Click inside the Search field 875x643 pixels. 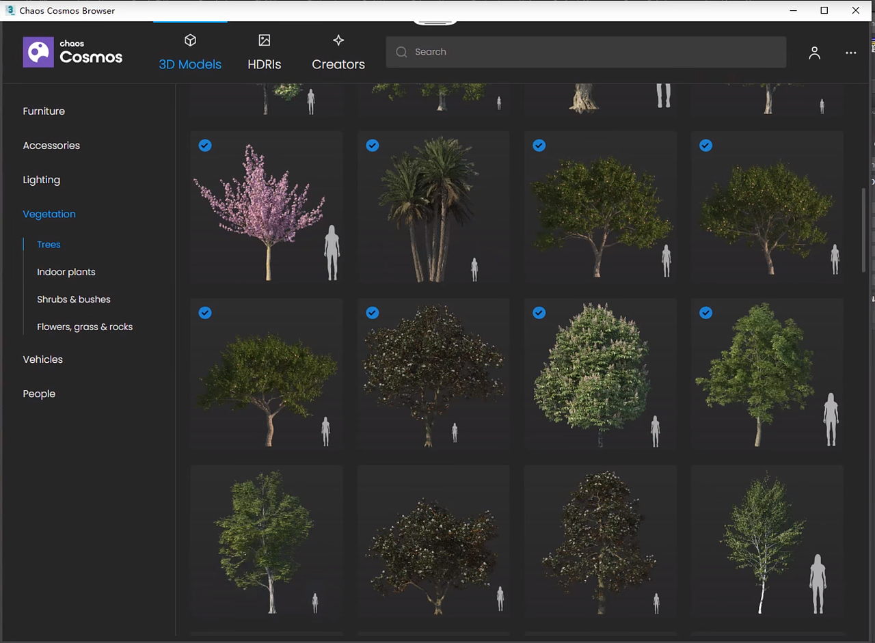pos(586,52)
